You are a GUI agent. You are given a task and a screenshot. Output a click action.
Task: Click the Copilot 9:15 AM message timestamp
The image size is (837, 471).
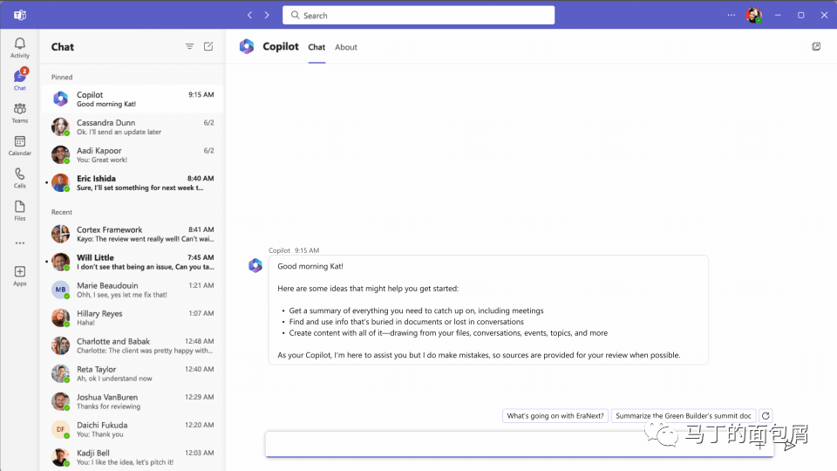[x=307, y=250]
